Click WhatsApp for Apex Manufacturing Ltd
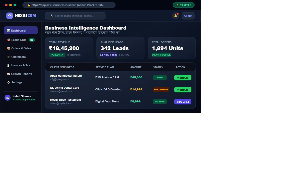 coord(183,78)
